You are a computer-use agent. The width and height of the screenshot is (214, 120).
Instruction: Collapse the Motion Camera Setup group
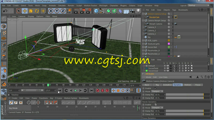point(143,14)
